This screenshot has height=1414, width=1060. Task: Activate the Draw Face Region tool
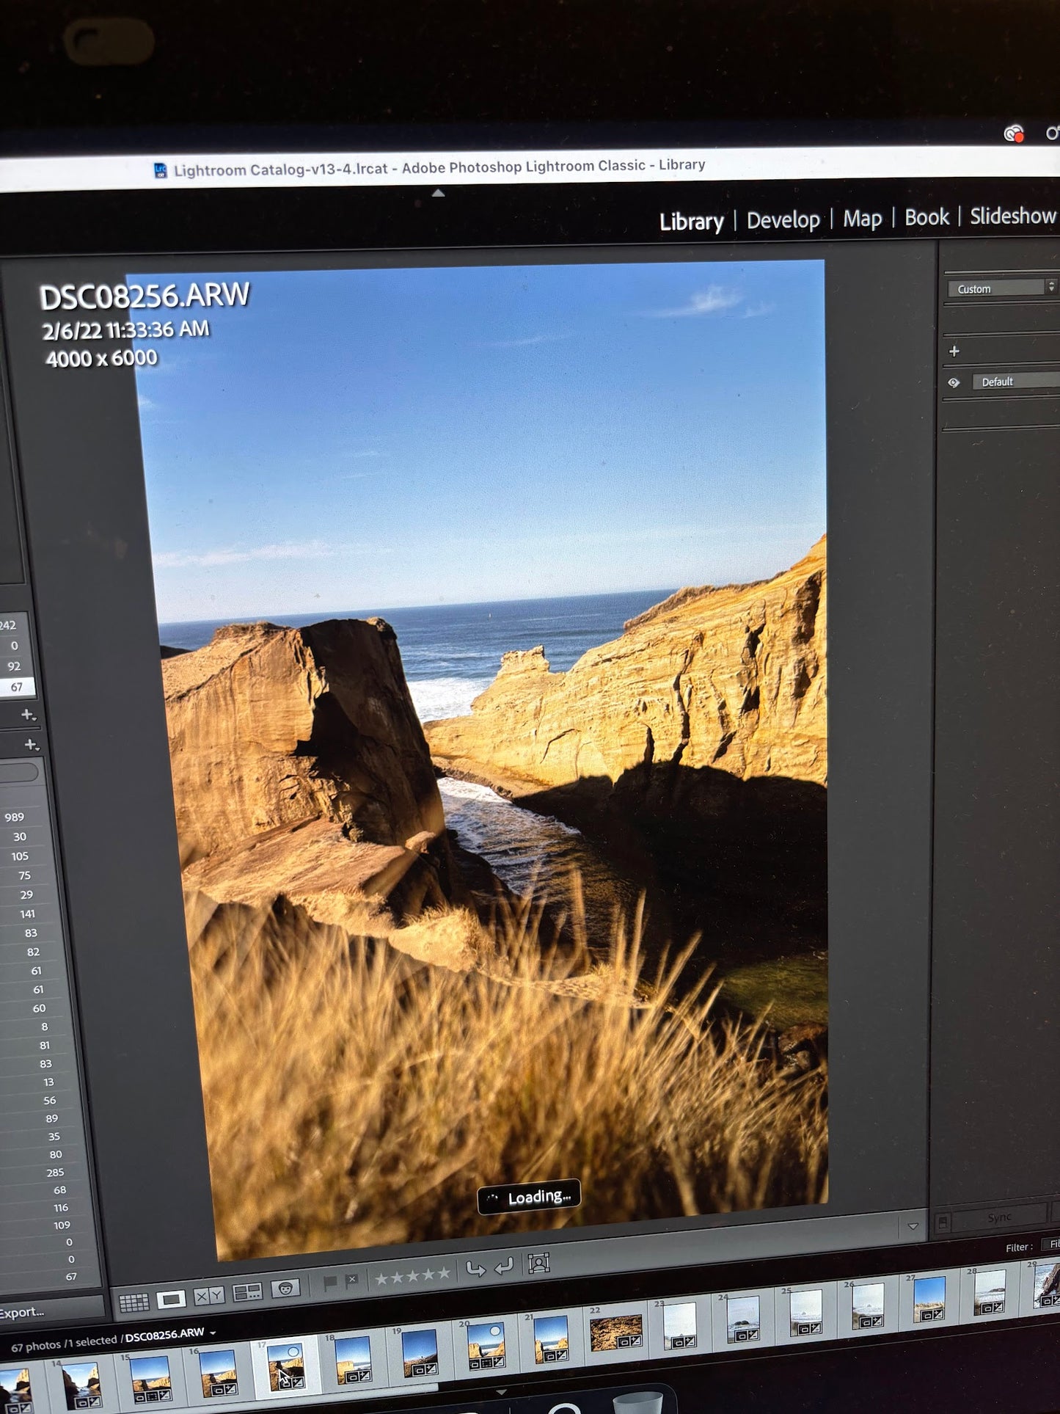point(539,1263)
